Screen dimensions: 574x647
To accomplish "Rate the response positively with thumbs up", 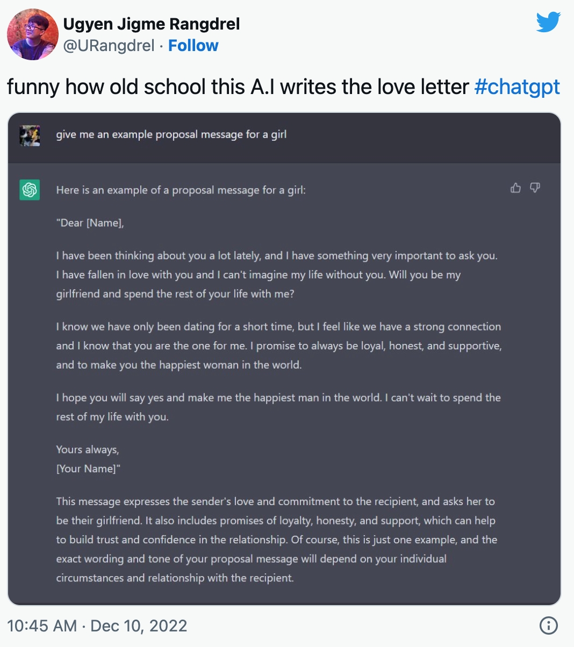I will point(515,188).
